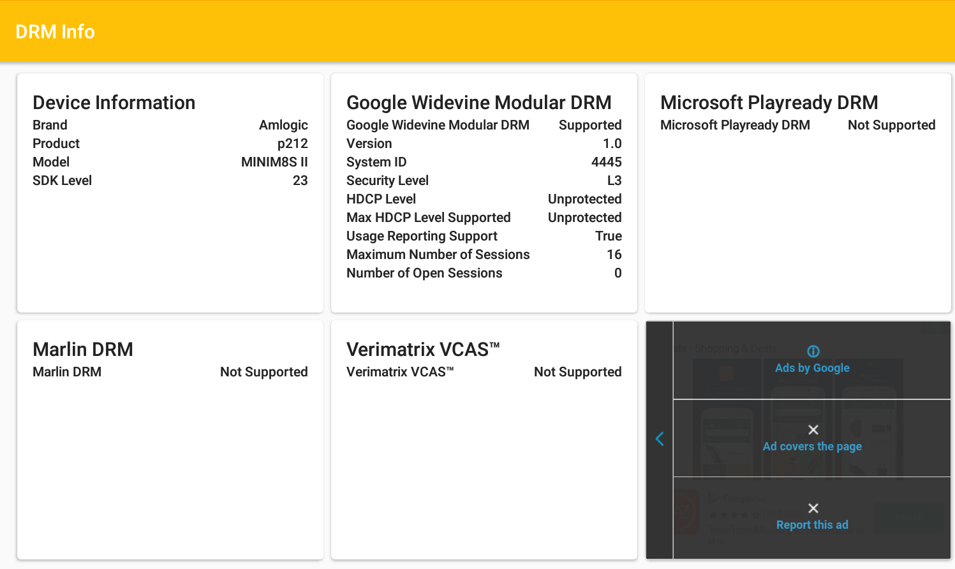Choose Ad covers the page option
This screenshot has width=955, height=569.
click(812, 447)
